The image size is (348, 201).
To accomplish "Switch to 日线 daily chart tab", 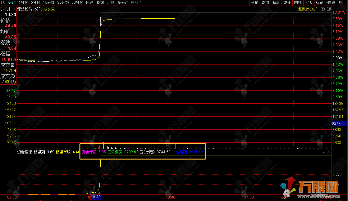I will pyautogui.click(x=89, y=2).
